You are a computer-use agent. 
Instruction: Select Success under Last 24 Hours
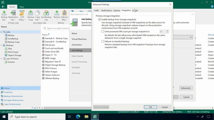click(11, 62)
